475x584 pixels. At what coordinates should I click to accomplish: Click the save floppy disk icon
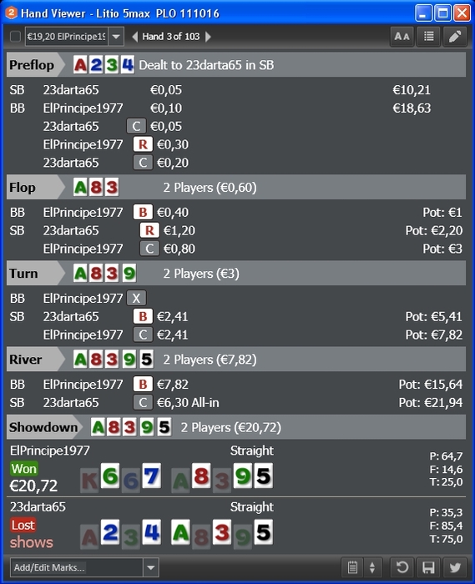[428, 567]
